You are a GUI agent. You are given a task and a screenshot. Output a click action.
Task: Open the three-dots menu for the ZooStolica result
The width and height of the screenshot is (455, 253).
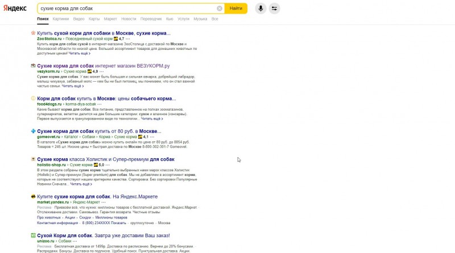click(127, 39)
